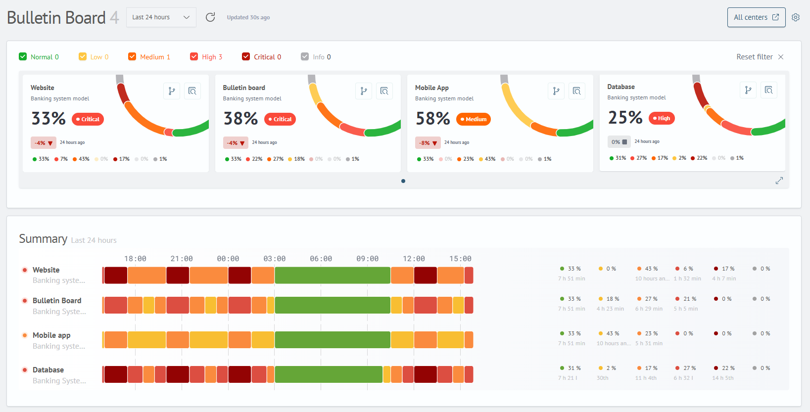This screenshot has width=810, height=412.
Task: Expand the cards panel to fullscreen
Action: (779, 181)
